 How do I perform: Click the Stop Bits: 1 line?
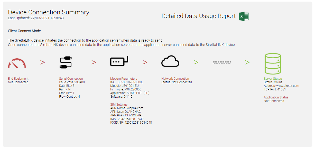pos(67,93)
